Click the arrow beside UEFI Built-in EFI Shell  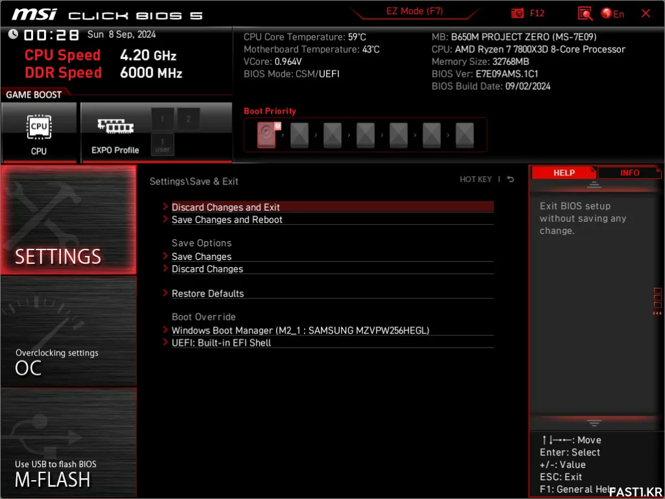tap(166, 342)
